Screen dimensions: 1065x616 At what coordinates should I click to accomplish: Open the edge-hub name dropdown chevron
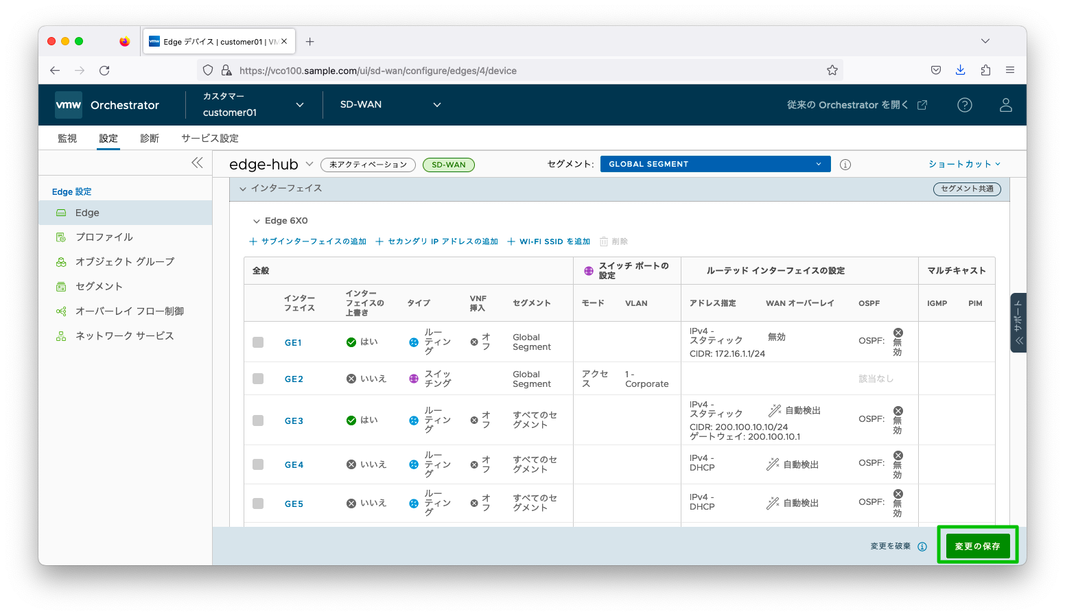click(x=309, y=164)
